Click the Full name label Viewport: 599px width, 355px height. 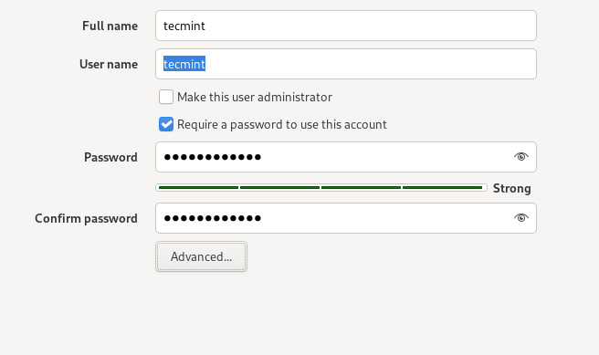coord(110,26)
